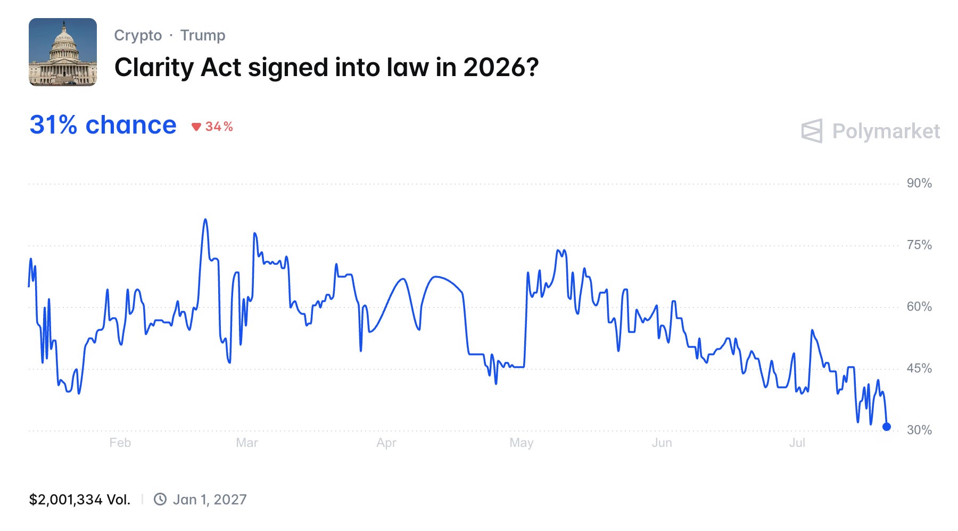Open the Trump category link
Image resolution: width=958 pixels, height=531 pixels.
point(203,35)
